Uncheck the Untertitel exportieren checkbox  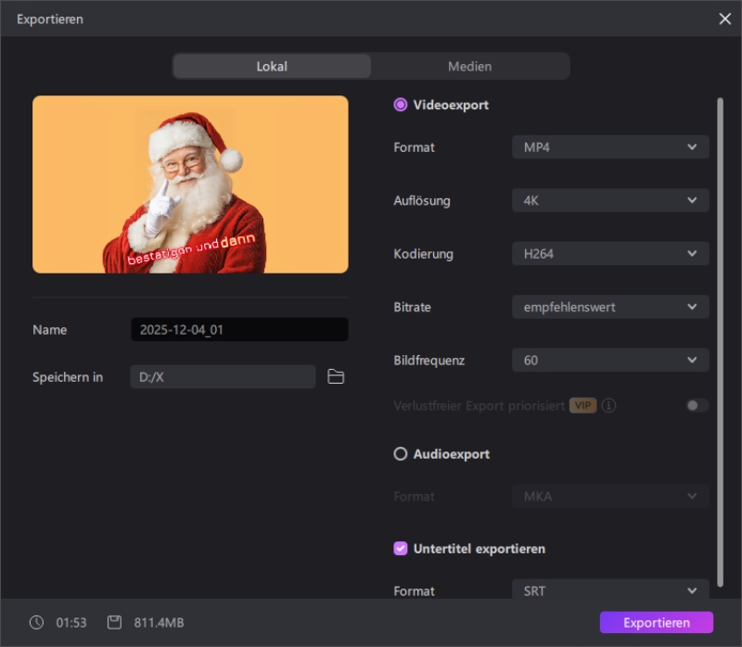[x=400, y=549]
